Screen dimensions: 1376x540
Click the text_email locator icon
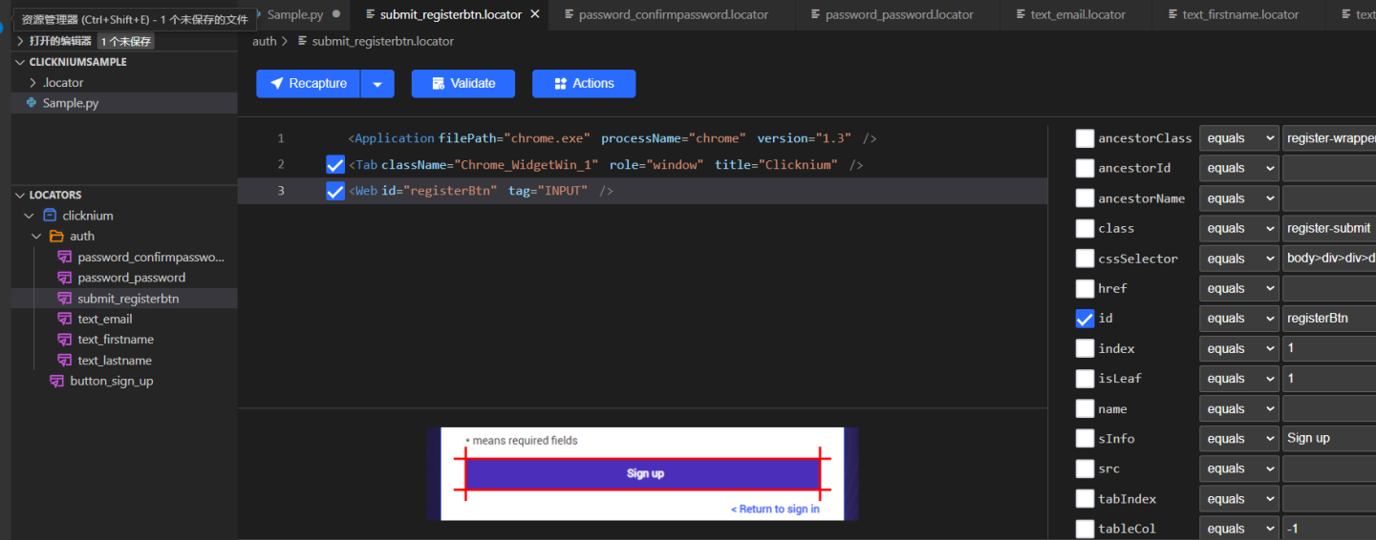pos(65,320)
